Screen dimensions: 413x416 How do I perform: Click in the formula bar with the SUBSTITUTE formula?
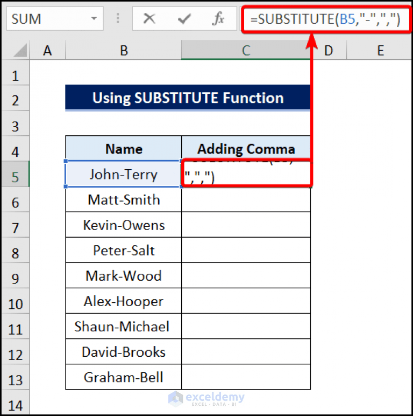[x=327, y=19]
